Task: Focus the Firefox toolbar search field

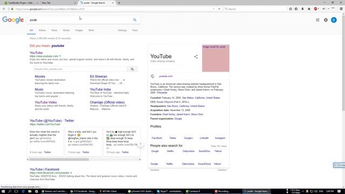Action: [255, 9]
